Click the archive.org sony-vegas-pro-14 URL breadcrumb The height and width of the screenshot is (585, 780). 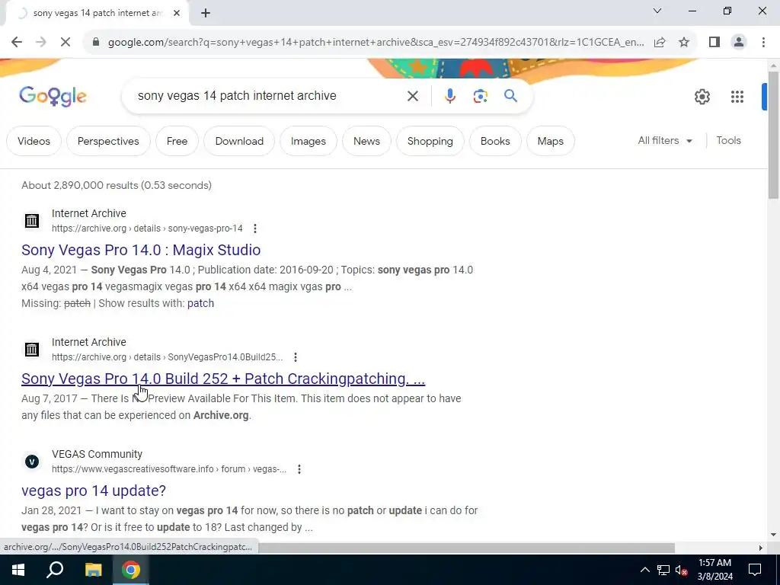147,229
